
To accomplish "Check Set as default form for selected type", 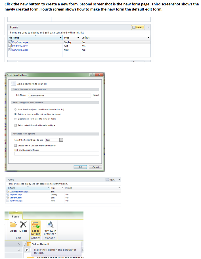I will tap(16, 125).
